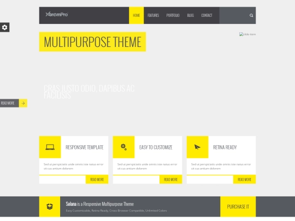Click Read More under Retina Ready
Screen dimensions: 295x221
(x=244, y=180)
